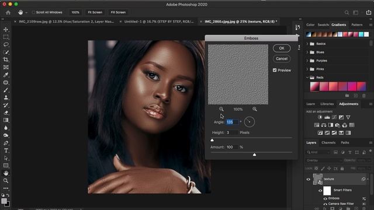374x210 pixels.
Task: Expand the Purples gradient folder
Action: click(x=307, y=61)
